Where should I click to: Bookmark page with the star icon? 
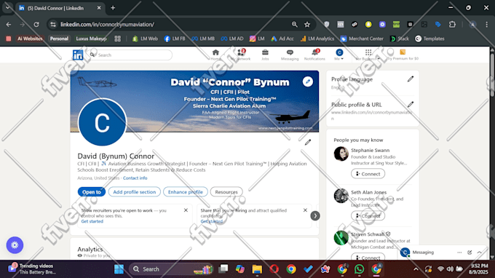point(307,24)
